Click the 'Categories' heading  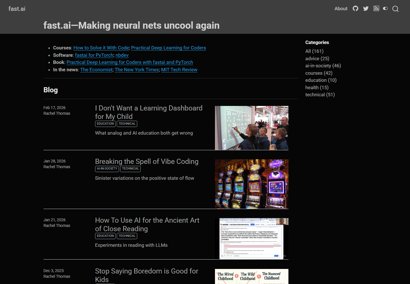pos(317,42)
